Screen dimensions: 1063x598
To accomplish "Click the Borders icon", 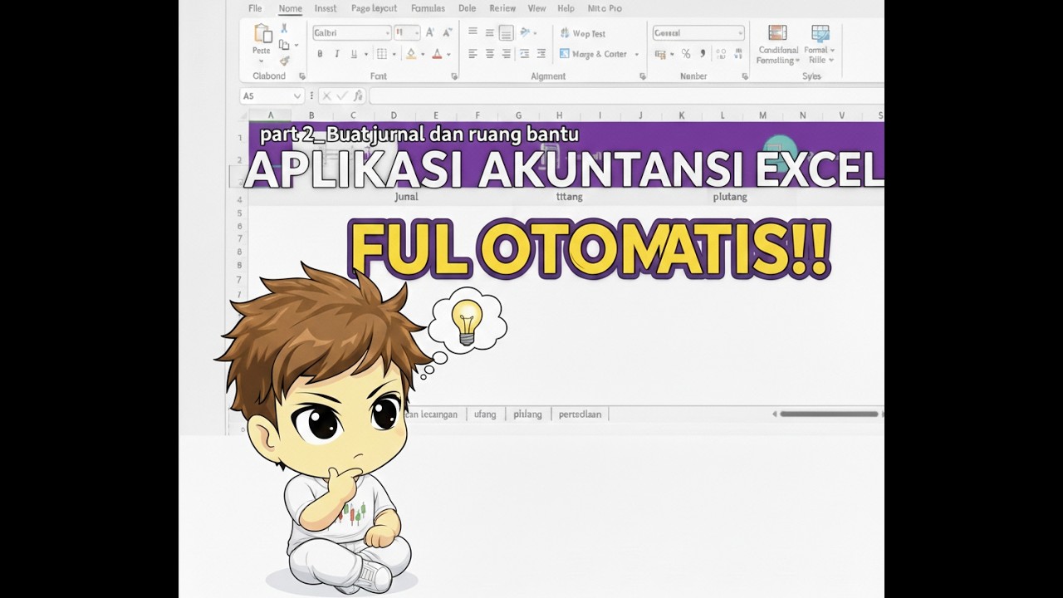I will tap(381, 54).
